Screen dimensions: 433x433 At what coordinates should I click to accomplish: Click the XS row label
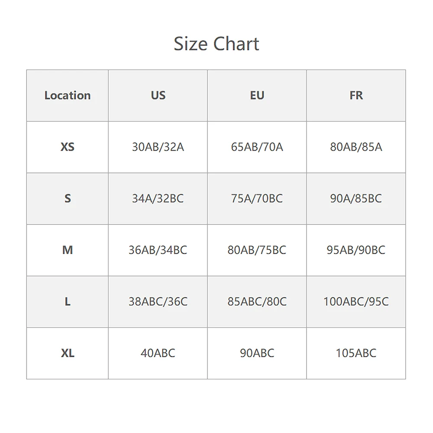coord(68,147)
